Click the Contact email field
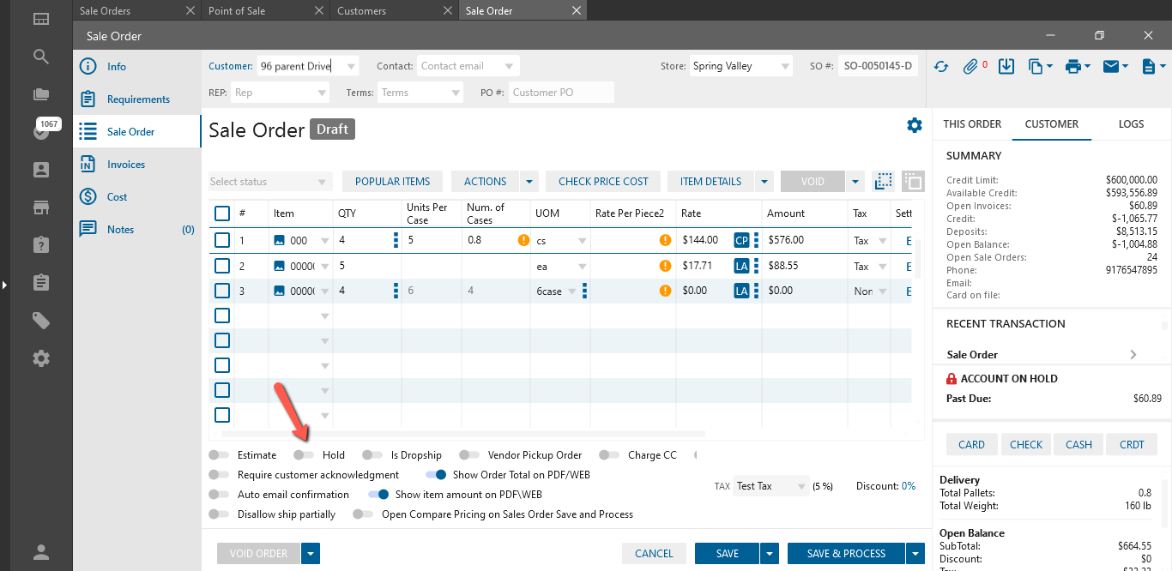Image resolution: width=1172 pixels, height=571 pixels. [x=468, y=66]
